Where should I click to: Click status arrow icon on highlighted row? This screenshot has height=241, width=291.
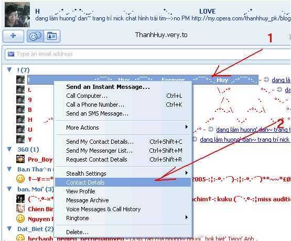[266, 79]
